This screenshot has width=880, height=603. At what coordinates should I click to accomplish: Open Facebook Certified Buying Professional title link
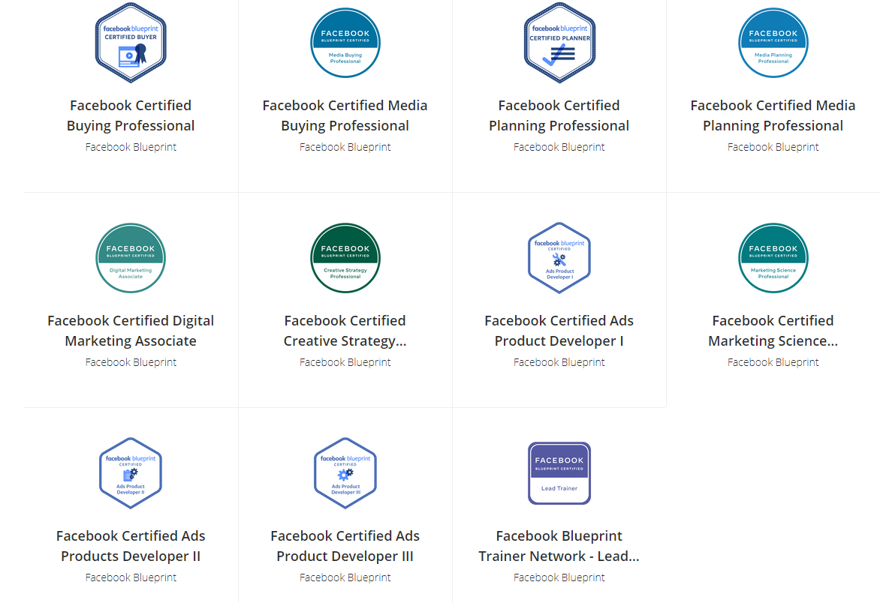131,115
